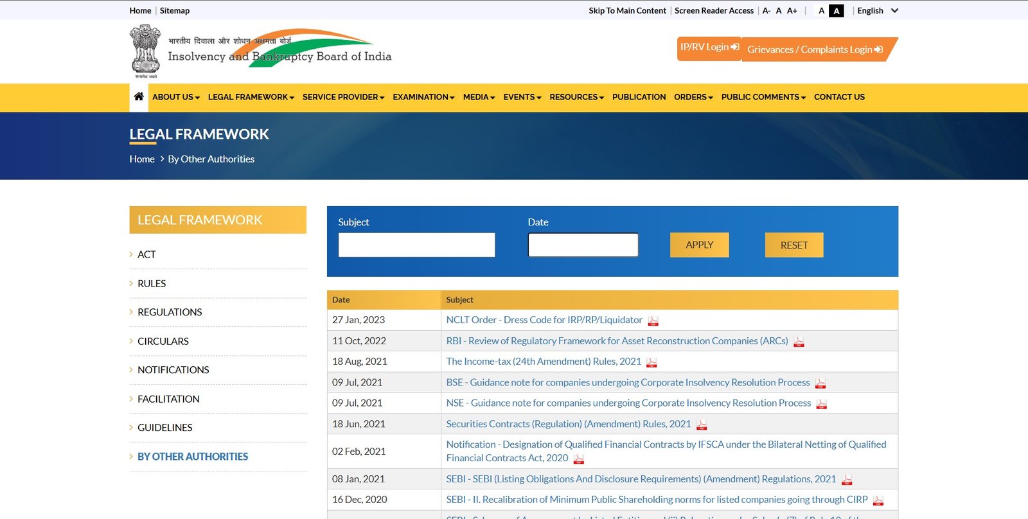The height and width of the screenshot is (519, 1028).
Task: Open PDF icon for NSE guidance note
Action: click(x=821, y=404)
